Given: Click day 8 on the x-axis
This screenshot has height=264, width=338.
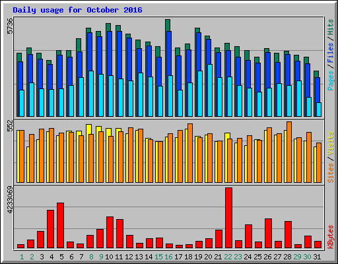Looking at the screenshot, I should (x=91, y=257).
